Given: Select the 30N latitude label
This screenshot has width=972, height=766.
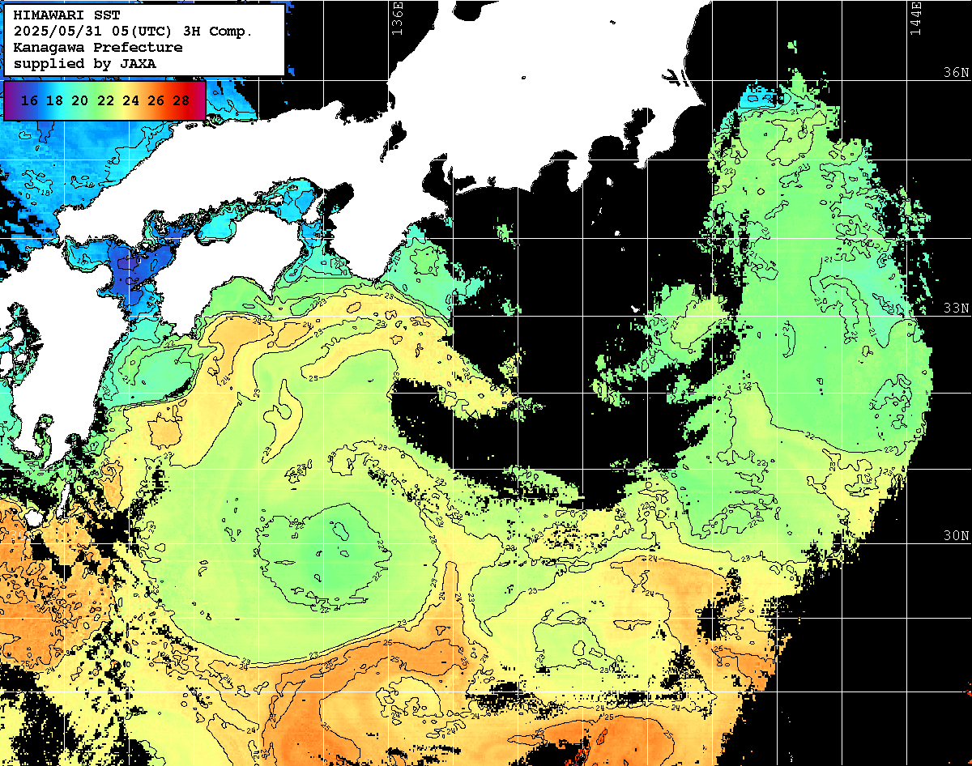Looking at the screenshot, I should click(956, 536).
